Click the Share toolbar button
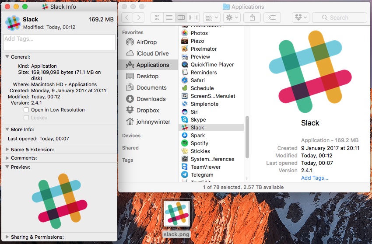Viewport: 372px width, 244px height. pyautogui.click(x=252, y=17)
